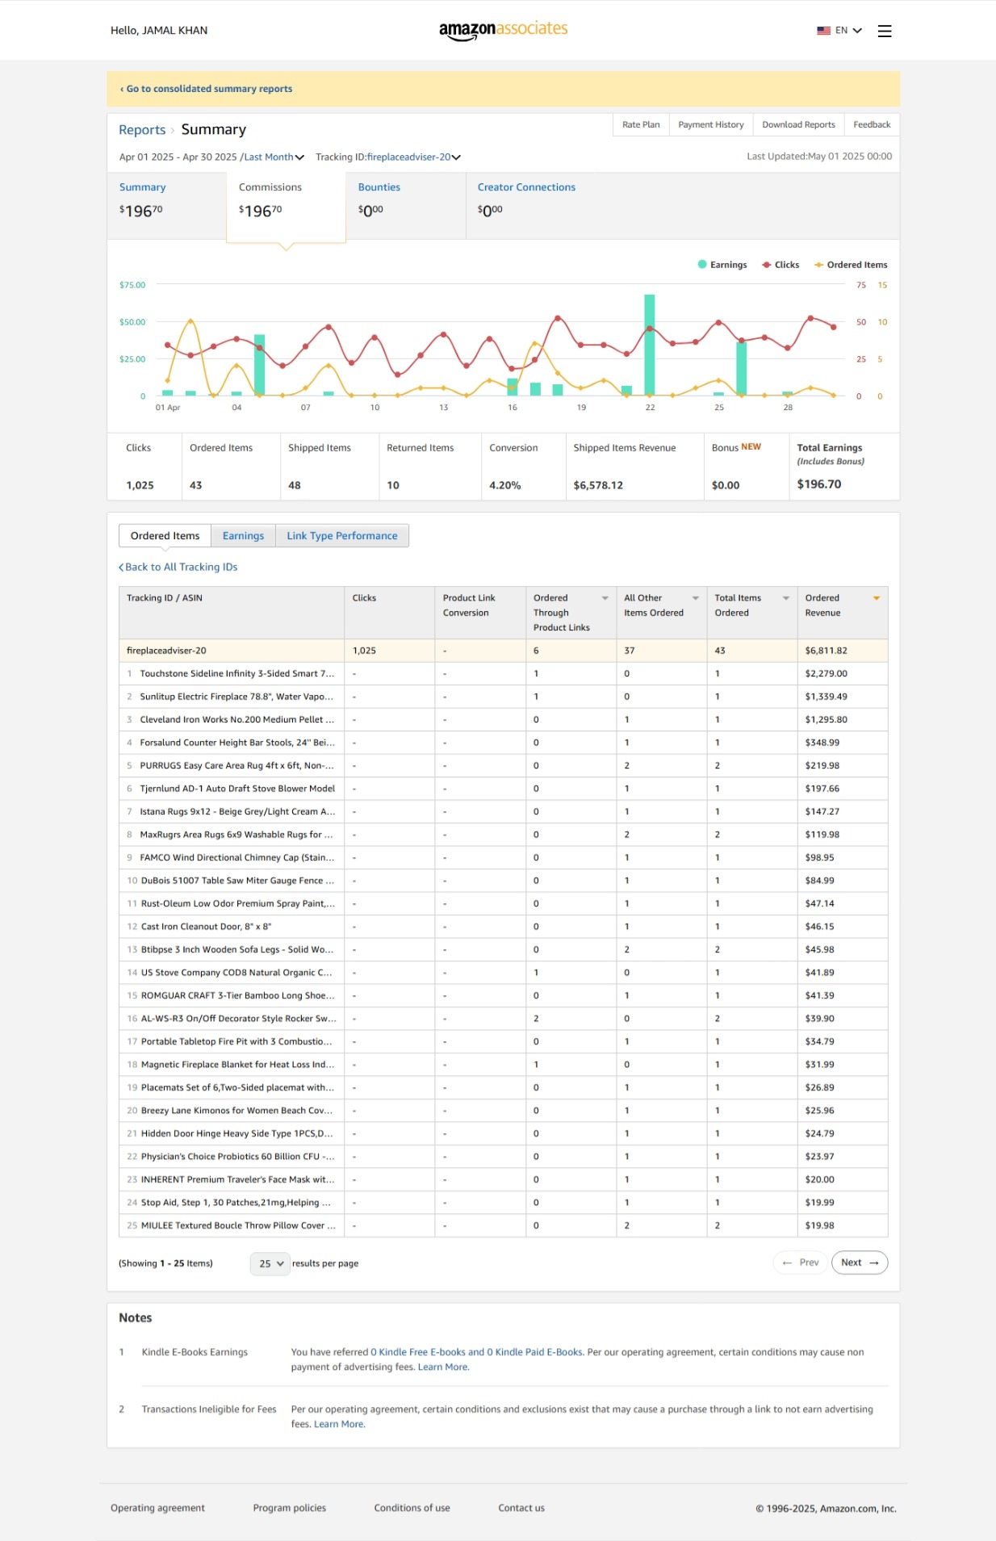Click Cast Iron Cleanout Door row
This screenshot has height=1541, width=996.
tap(503, 927)
